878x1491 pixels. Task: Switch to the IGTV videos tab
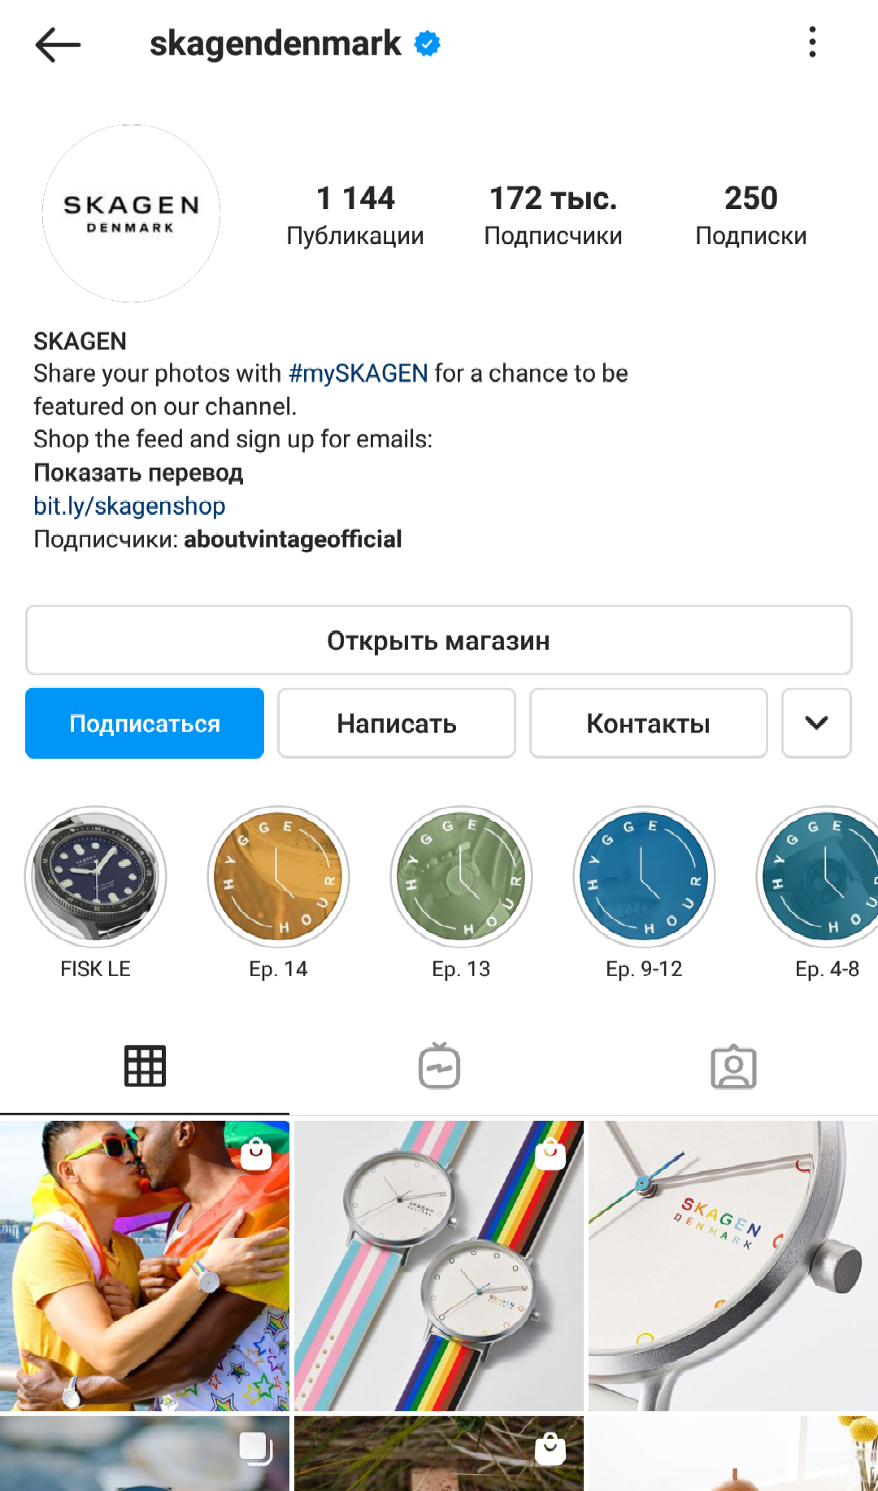tap(439, 1066)
